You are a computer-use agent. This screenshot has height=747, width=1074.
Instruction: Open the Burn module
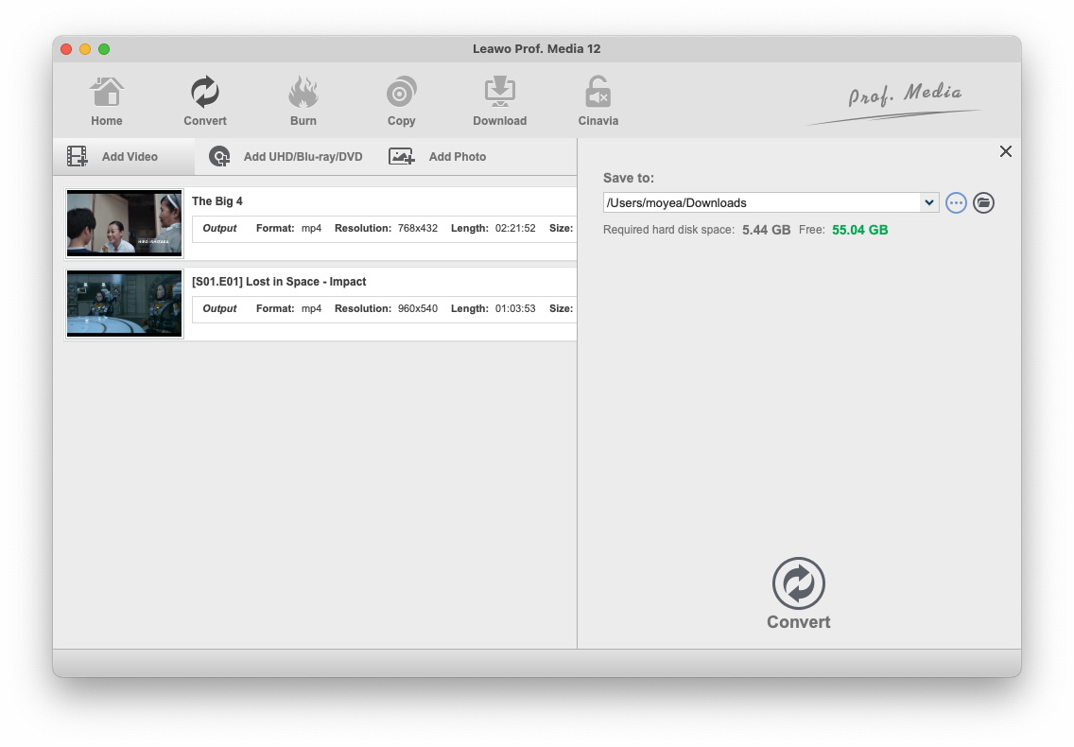pos(303,101)
